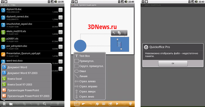Tap the paste icon above the shape
Viewport: 205px width, 107px height.
125,33
